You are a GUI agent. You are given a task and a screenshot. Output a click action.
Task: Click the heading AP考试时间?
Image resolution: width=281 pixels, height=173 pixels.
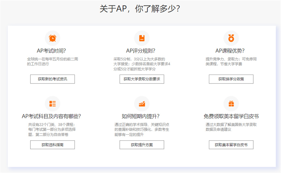(52, 51)
